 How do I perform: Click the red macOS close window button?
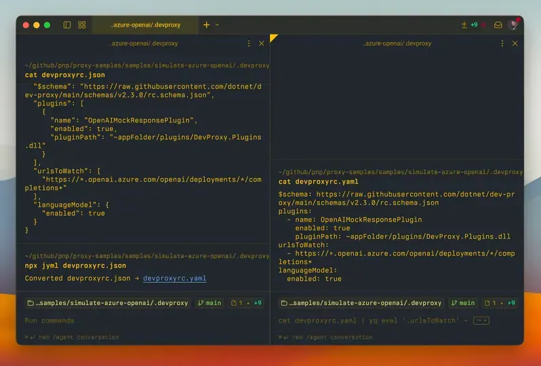pos(26,25)
